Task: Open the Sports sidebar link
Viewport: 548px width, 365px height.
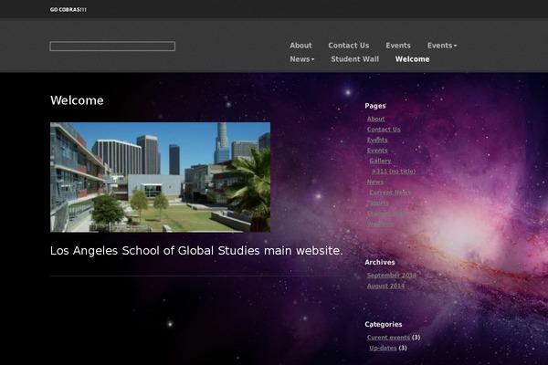Action: (x=379, y=203)
